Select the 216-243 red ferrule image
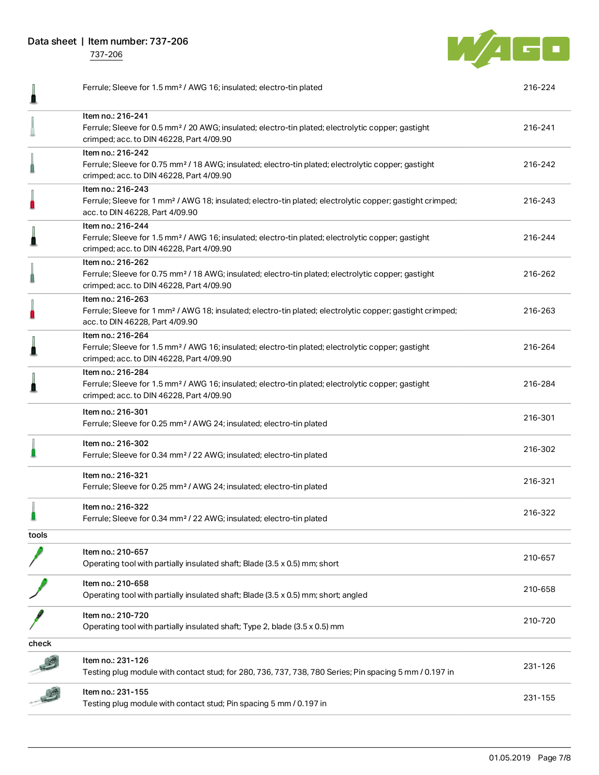 click(x=32, y=199)
